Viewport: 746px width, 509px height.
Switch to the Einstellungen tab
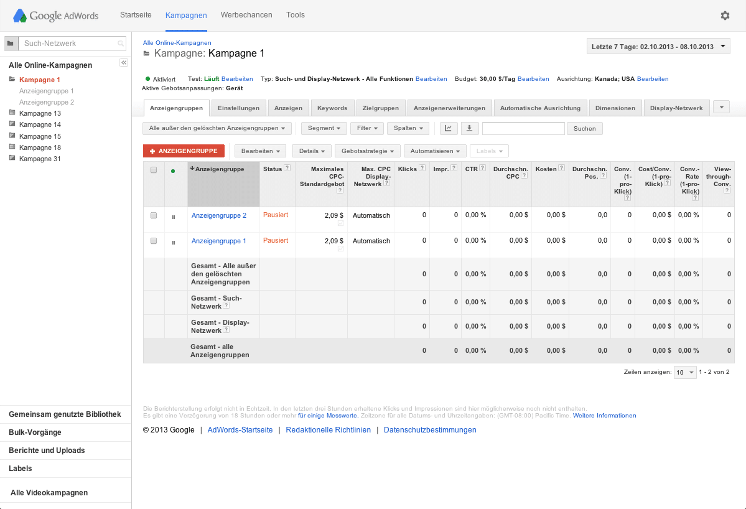pyautogui.click(x=238, y=108)
